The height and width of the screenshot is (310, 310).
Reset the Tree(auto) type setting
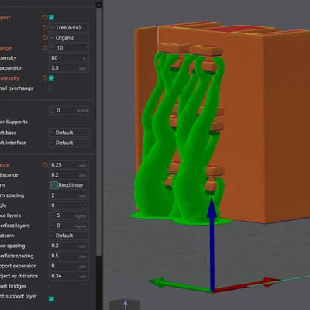(45, 27)
